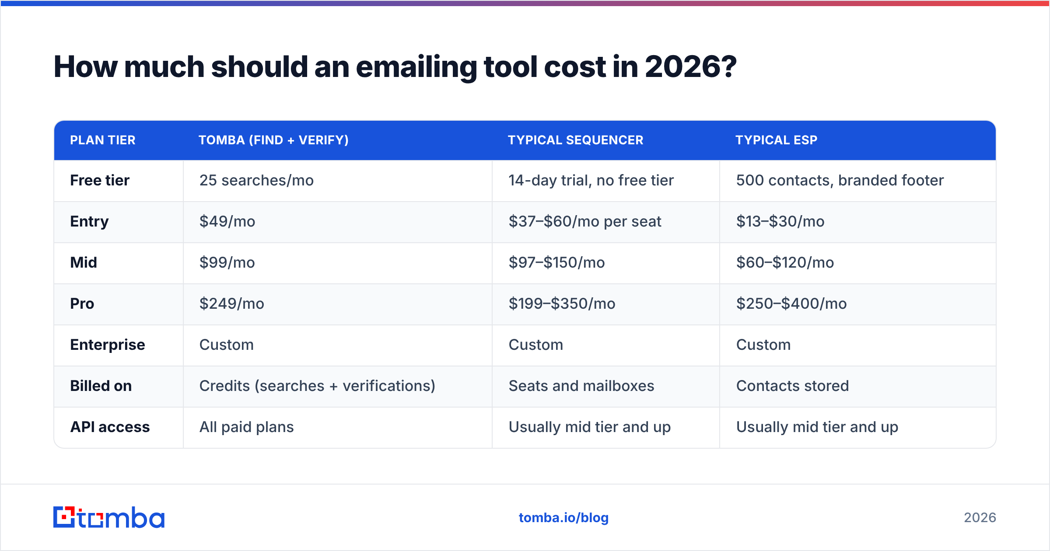
Task: Select the 'TOMBA (FIND + VERIFY)' column header
Action: (273, 140)
